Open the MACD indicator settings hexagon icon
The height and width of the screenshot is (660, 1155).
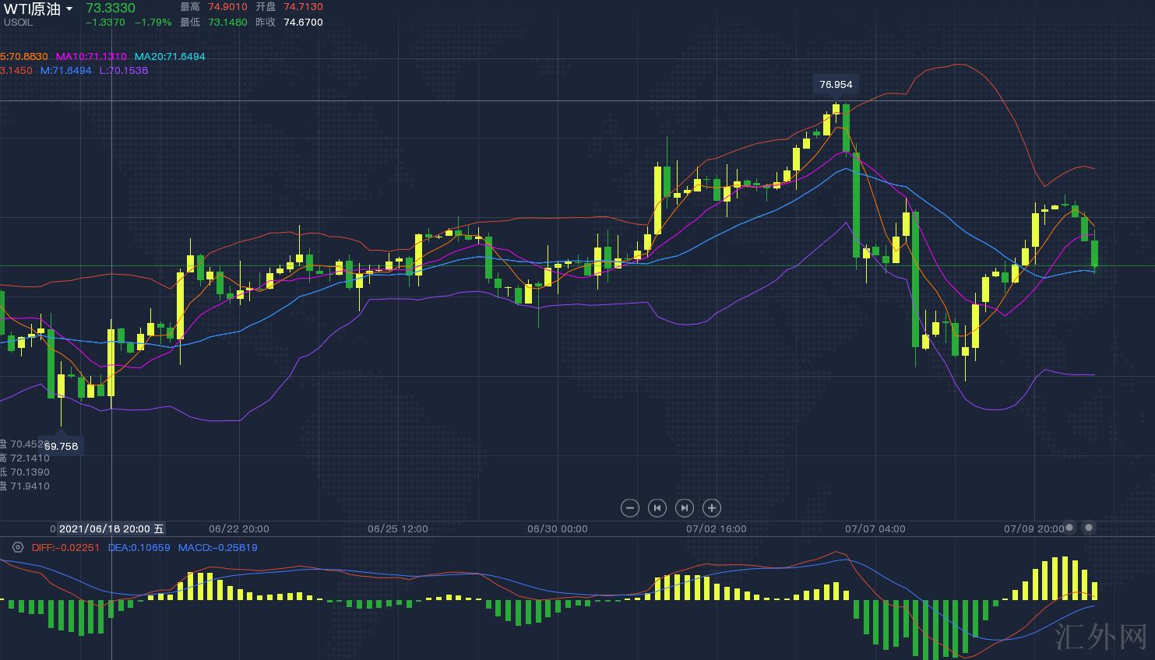(x=18, y=547)
